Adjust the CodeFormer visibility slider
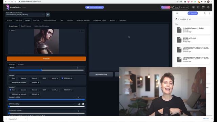The image size is (217, 122). 46,113
